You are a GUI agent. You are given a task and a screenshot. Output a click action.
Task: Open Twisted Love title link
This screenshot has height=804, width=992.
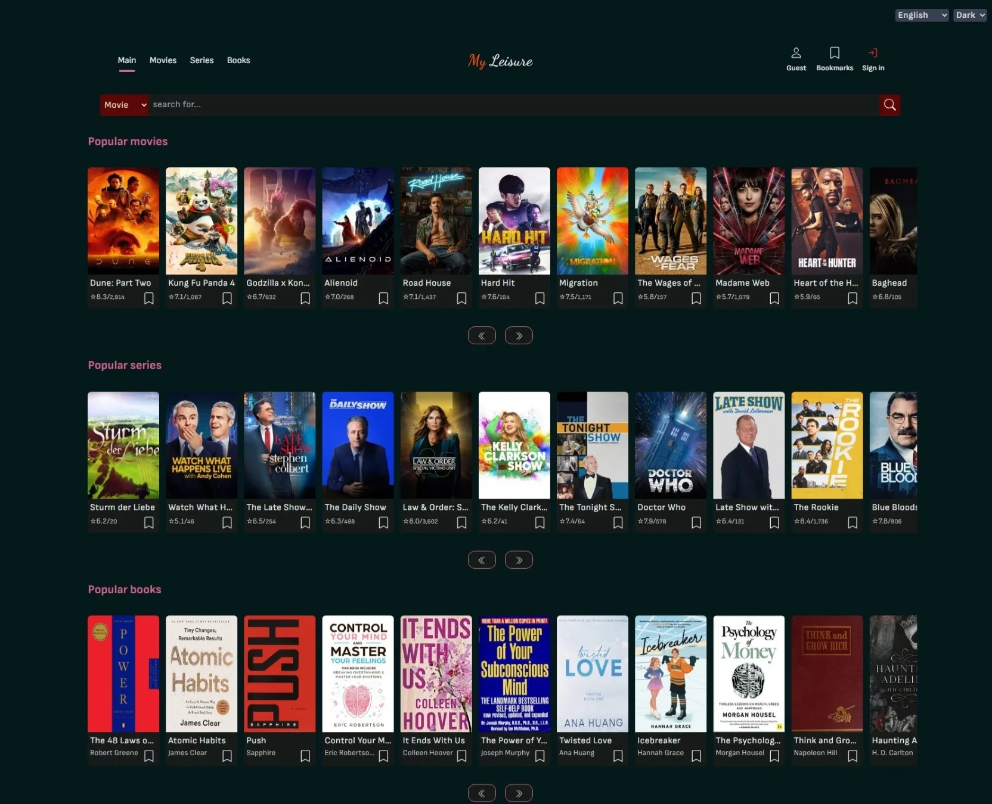point(585,740)
